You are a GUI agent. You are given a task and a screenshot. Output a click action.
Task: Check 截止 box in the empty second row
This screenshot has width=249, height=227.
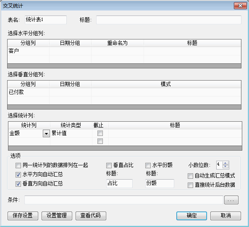coord(100,141)
